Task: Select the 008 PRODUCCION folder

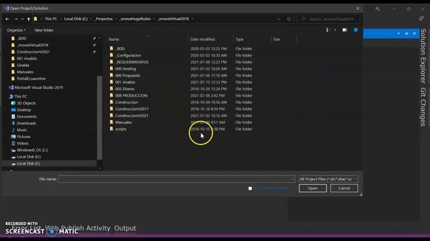Action: point(131,96)
